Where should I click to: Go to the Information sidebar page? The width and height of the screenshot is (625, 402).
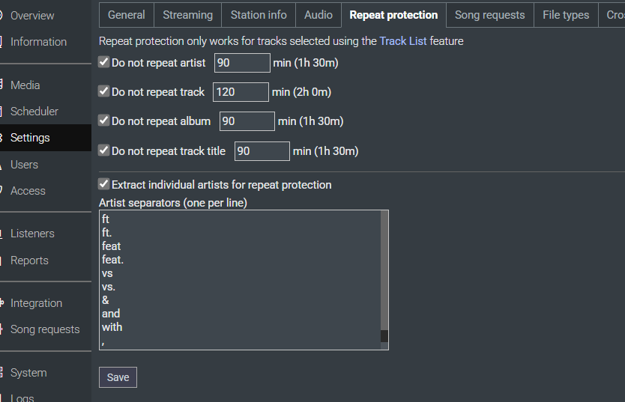click(x=38, y=42)
